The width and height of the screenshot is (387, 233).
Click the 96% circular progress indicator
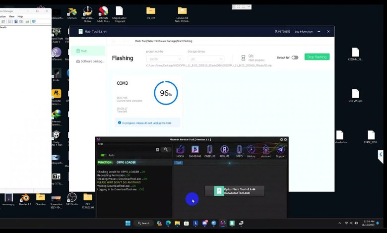(166, 93)
